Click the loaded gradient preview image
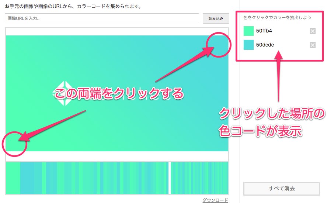The image size is (327, 203). pos(117,93)
